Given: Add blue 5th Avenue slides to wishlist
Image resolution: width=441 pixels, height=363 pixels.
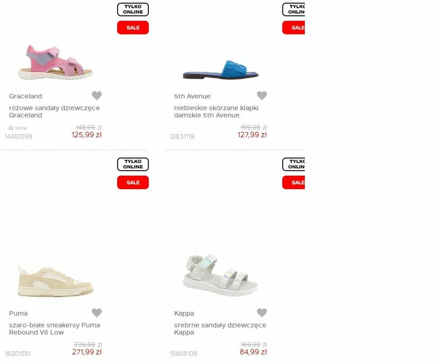Looking at the screenshot, I should 262,95.
